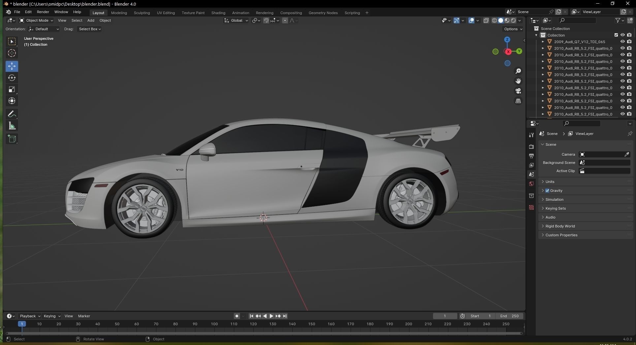Image resolution: width=636 pixels, height=345 pixels.
Task: Toggle snapping magnet button
Action: (x=266, y=20)
